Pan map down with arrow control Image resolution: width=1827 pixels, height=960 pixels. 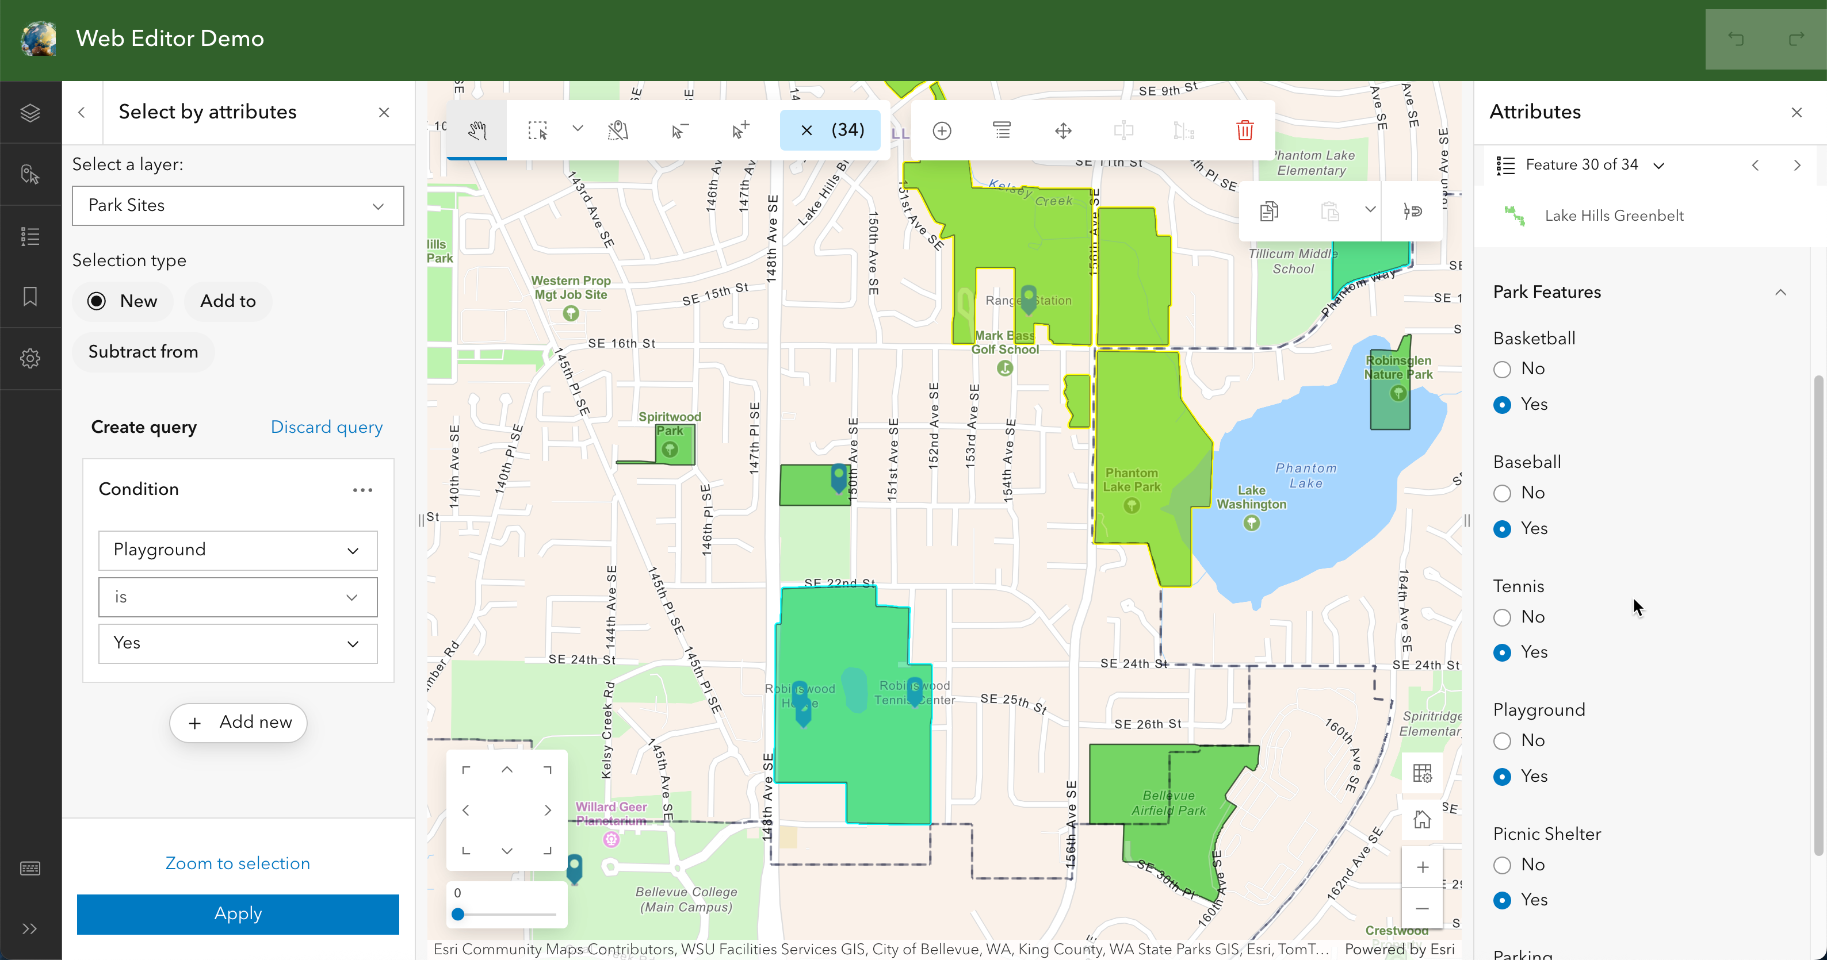coord(507,850)
